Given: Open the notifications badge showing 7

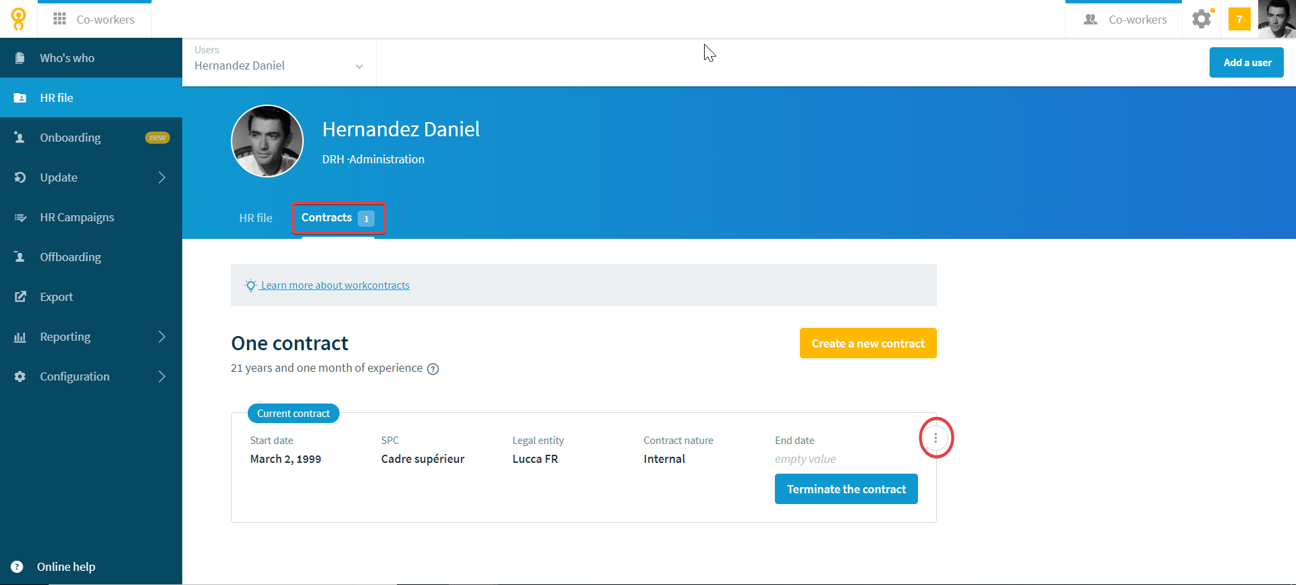Looking at the screenshot, I should [1239, 19].
